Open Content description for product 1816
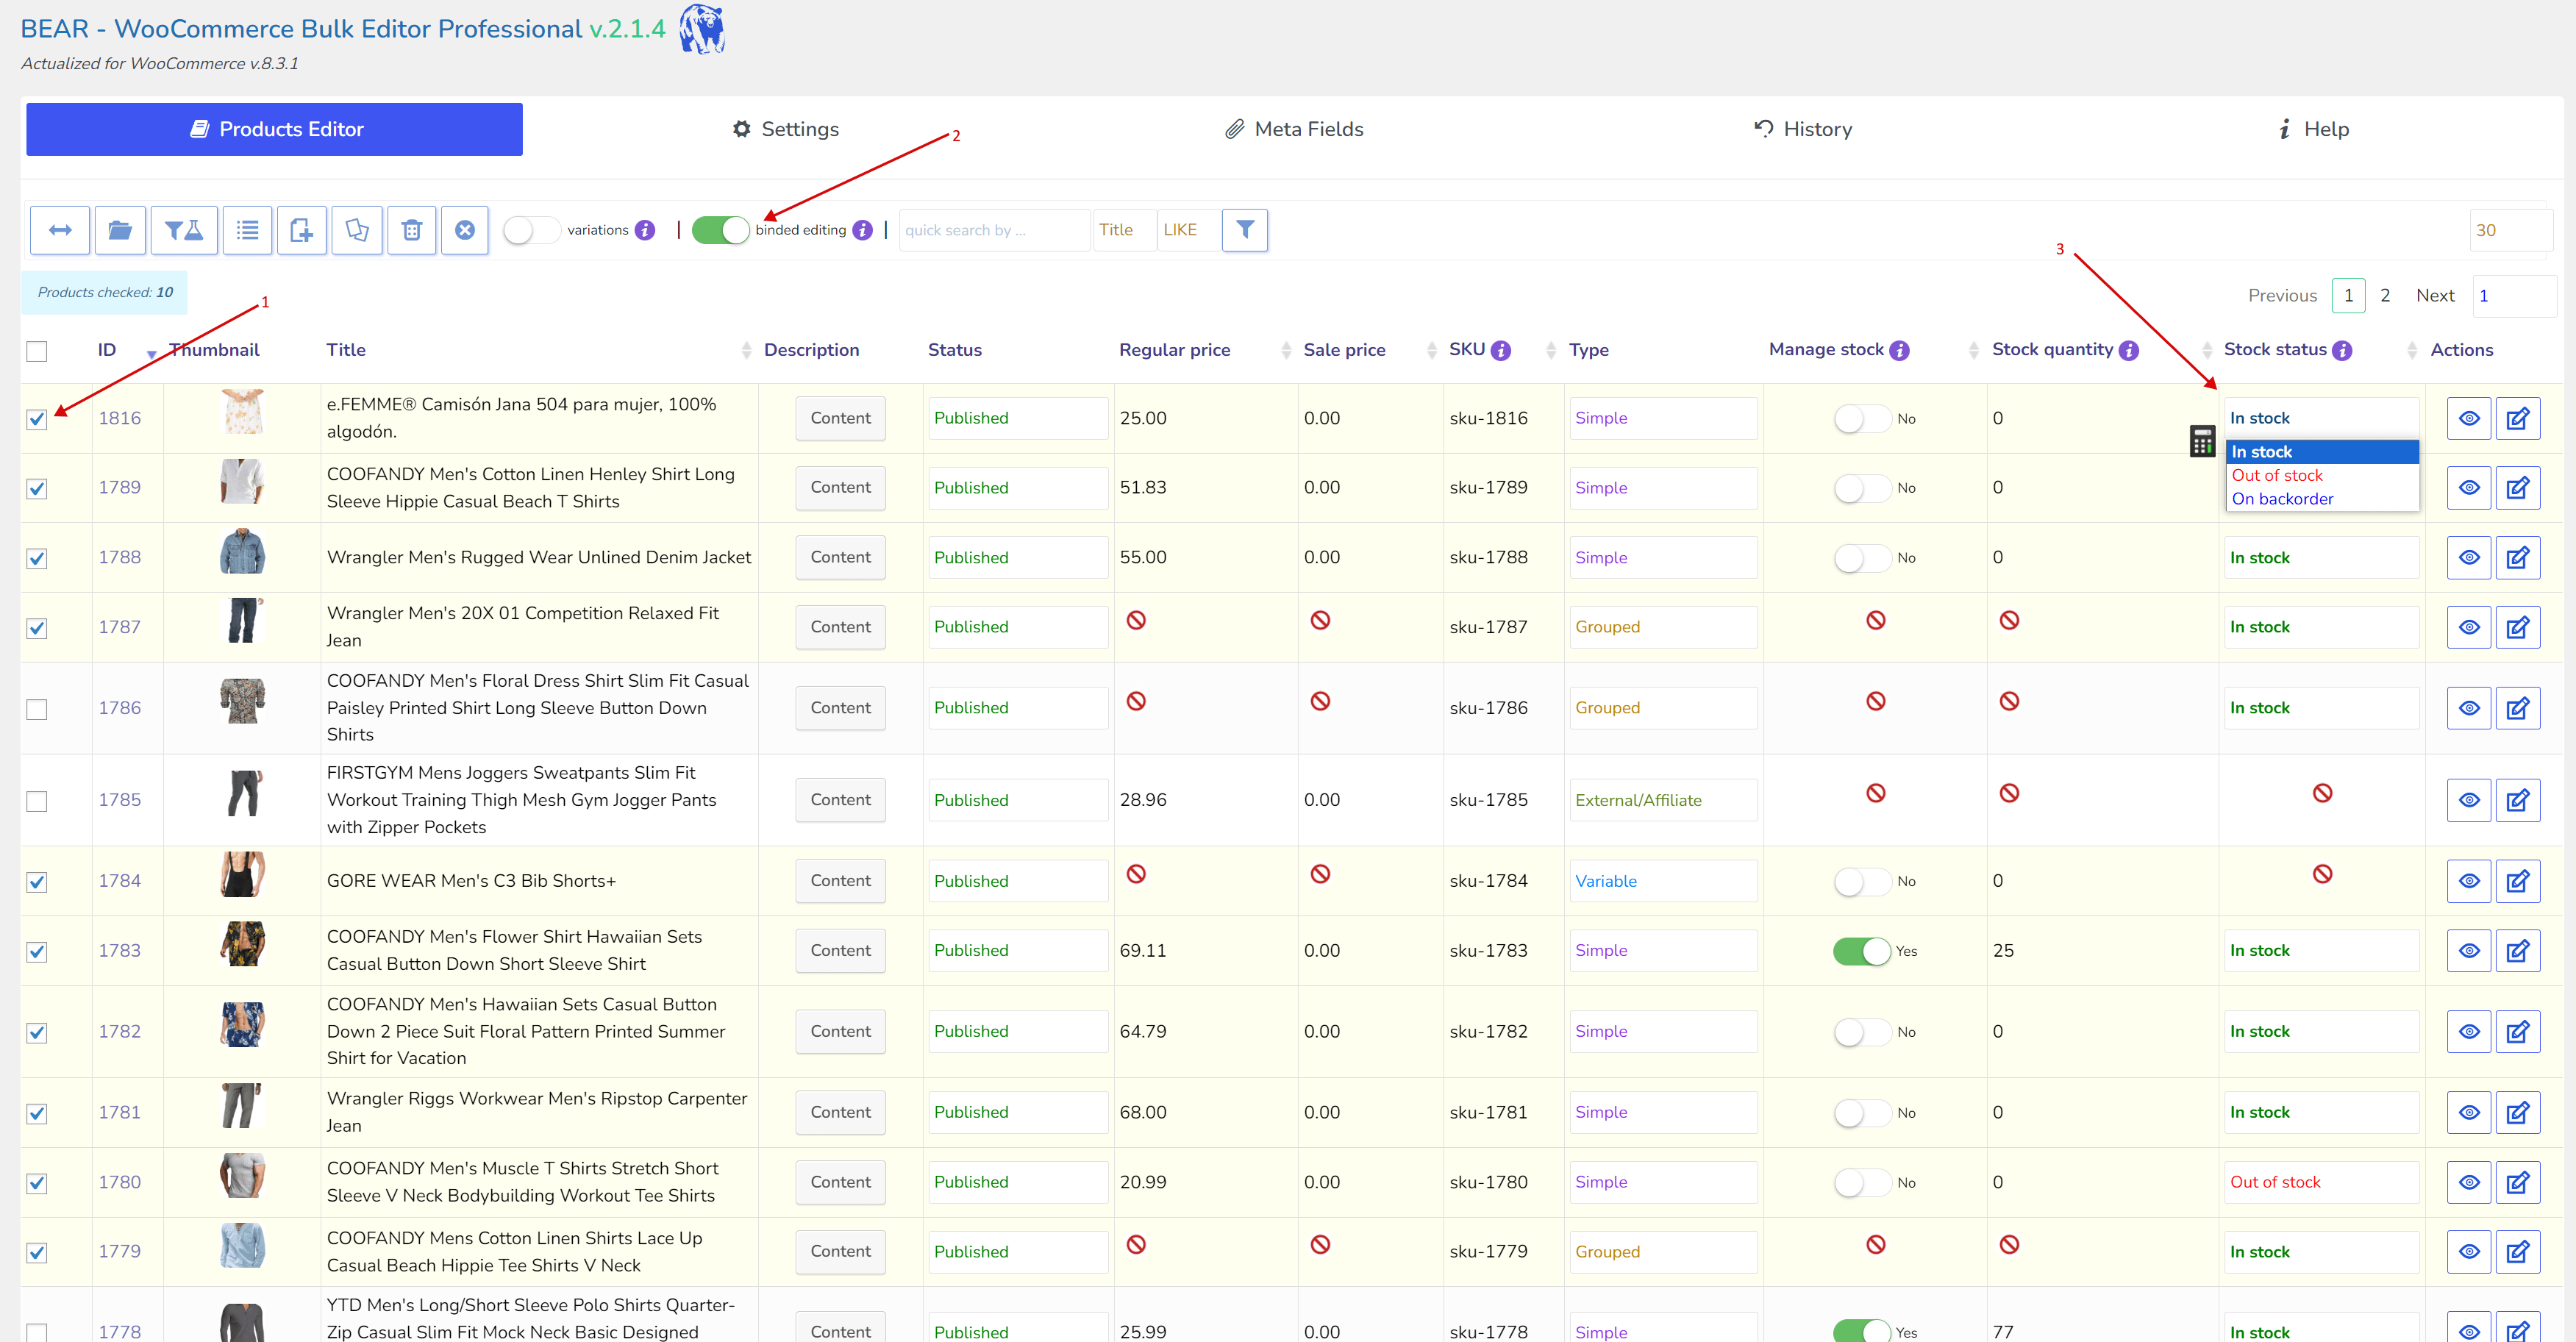Viewport: 2576px width, 1342px height. tap(840, 419)
